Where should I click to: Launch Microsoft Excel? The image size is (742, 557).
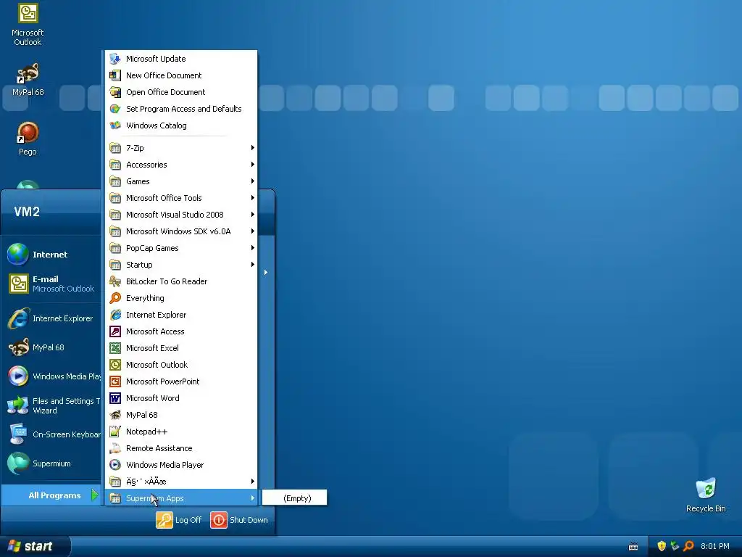click(180, 348)
